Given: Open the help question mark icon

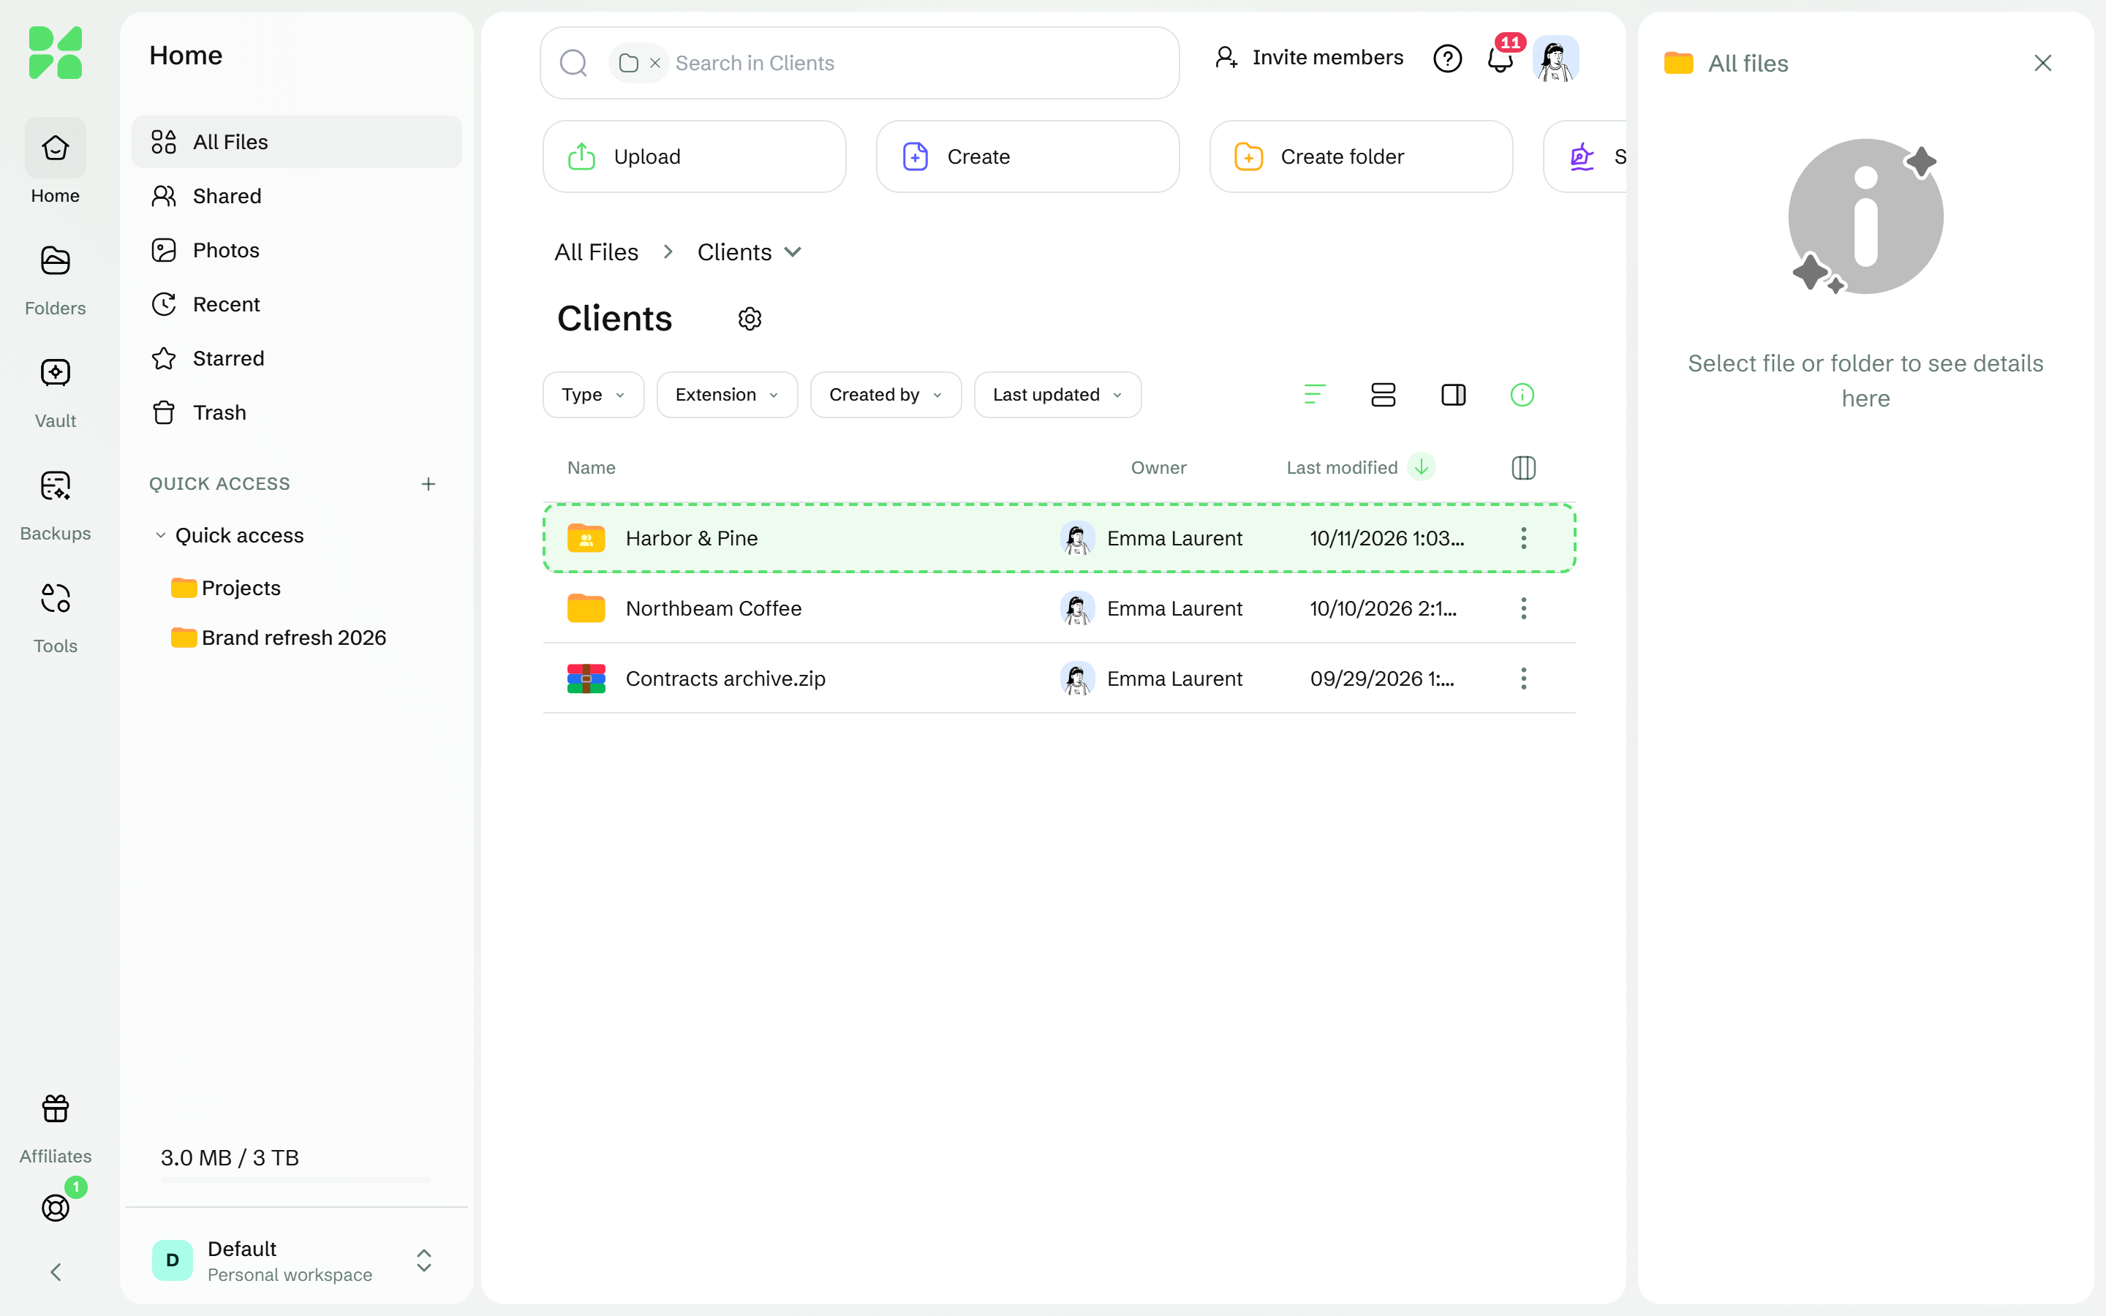Looking at the screenshot, I should coord(1447,59).
